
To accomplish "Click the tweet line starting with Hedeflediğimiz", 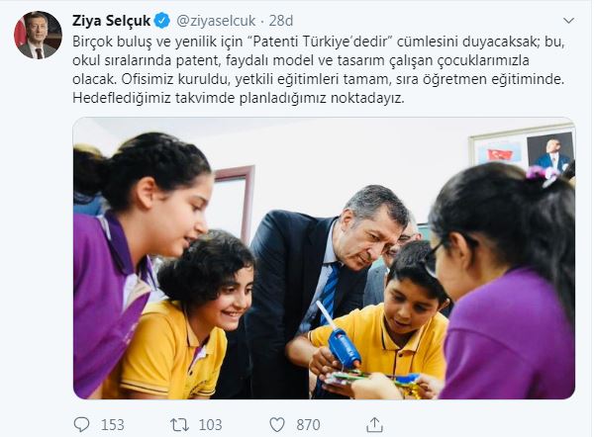I will click(239, 98).
